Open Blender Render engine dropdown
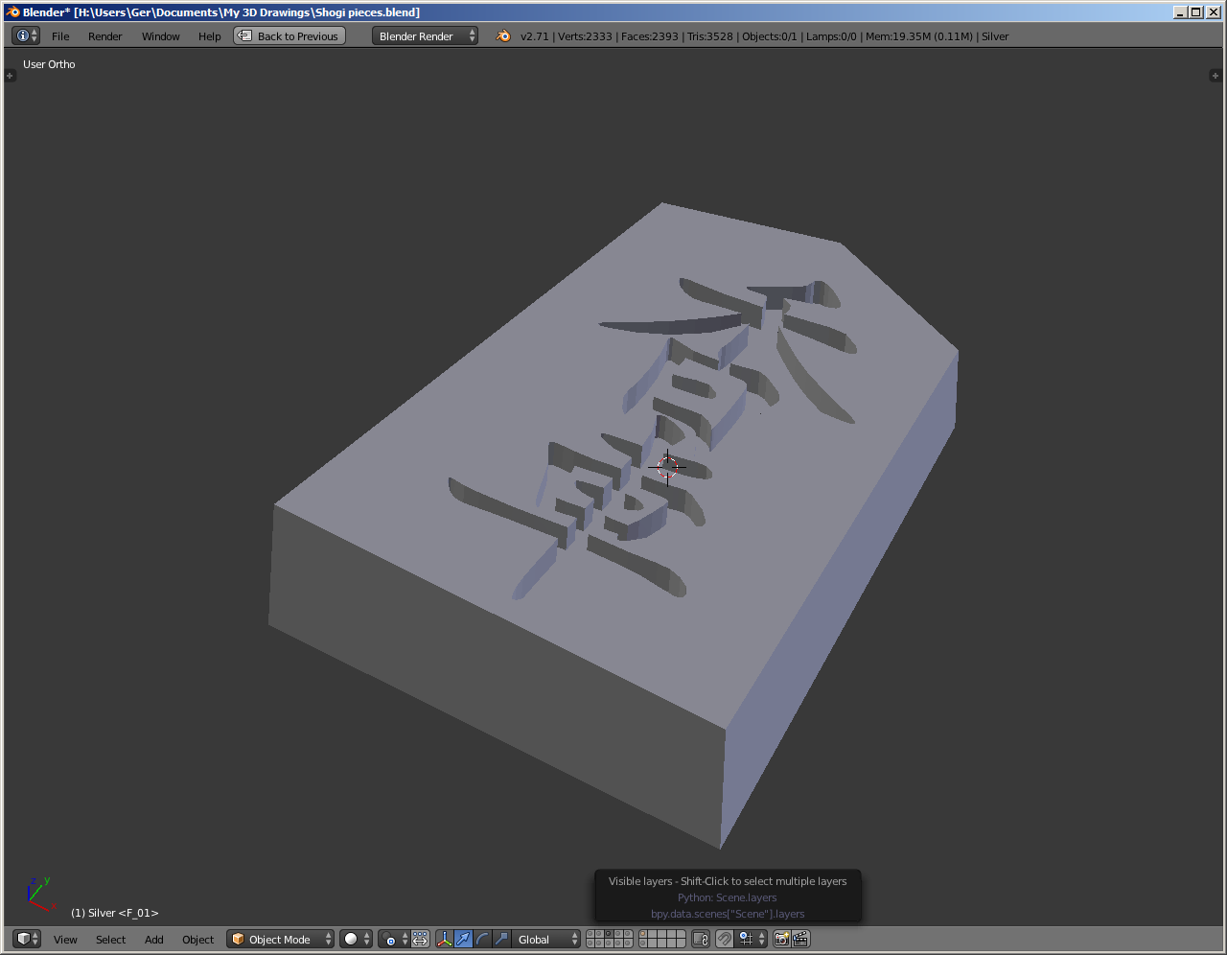This screenshot has width=1227, height=955. click(425, 35)
